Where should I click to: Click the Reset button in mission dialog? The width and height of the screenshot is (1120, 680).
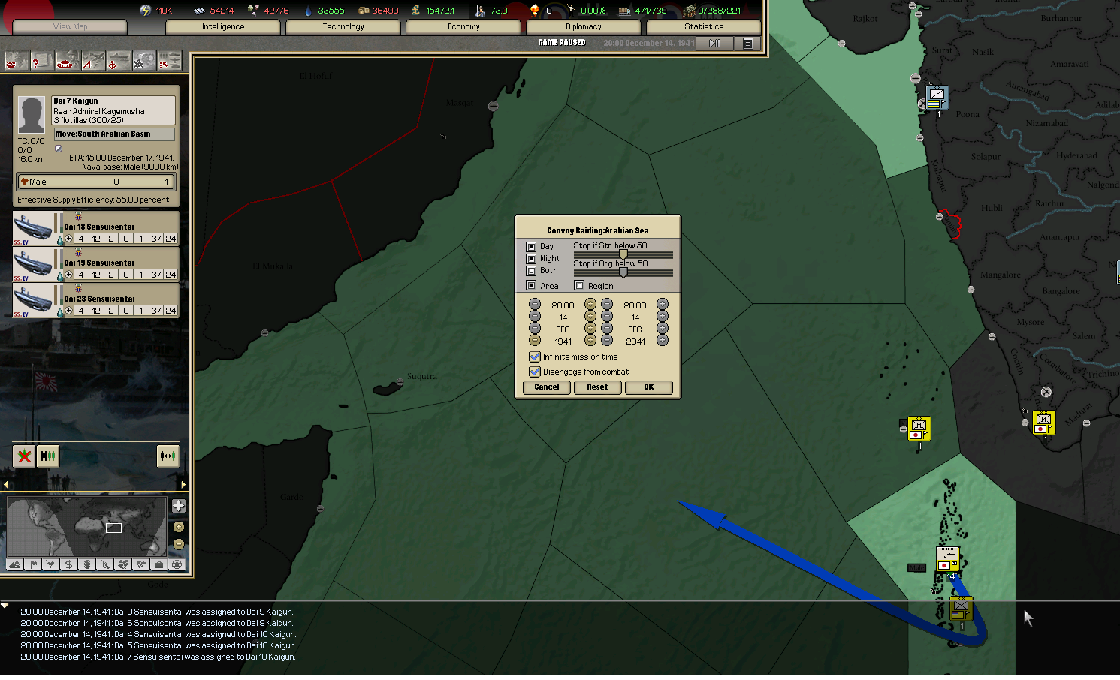tap(597, 387)
